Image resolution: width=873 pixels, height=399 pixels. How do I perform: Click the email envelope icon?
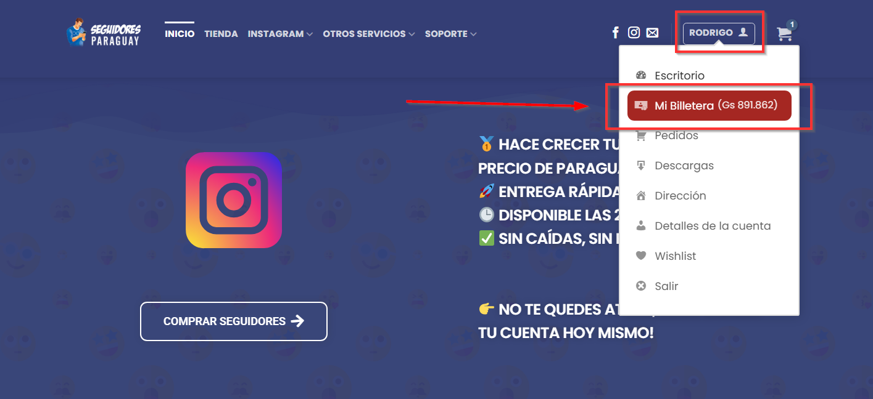tap(652, 33)
